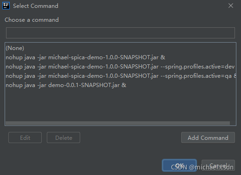The width and height of the screenshot is (241, 175).
Task: Click the Delete button
Action: [63, 137]
